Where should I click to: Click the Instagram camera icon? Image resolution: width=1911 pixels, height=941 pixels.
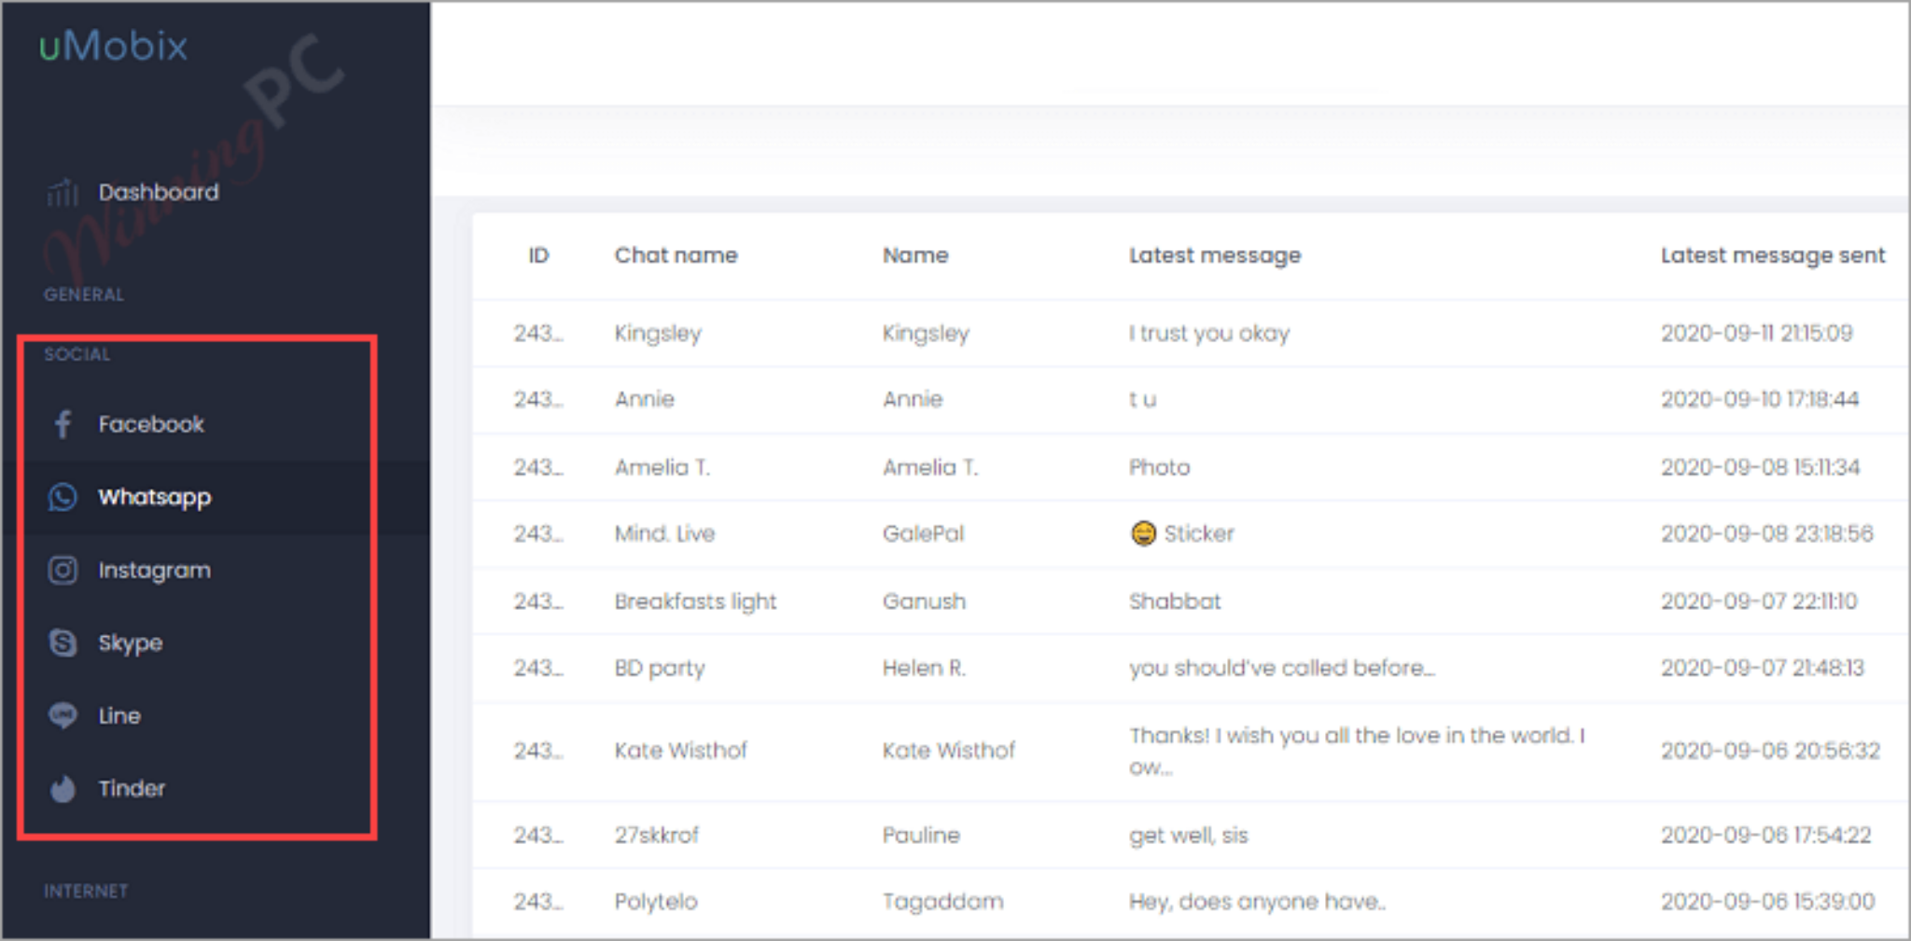coord(63,570)
